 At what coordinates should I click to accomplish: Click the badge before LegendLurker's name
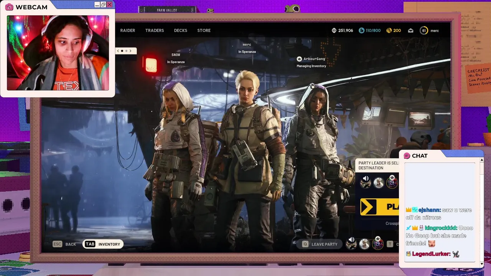point(409,254)
